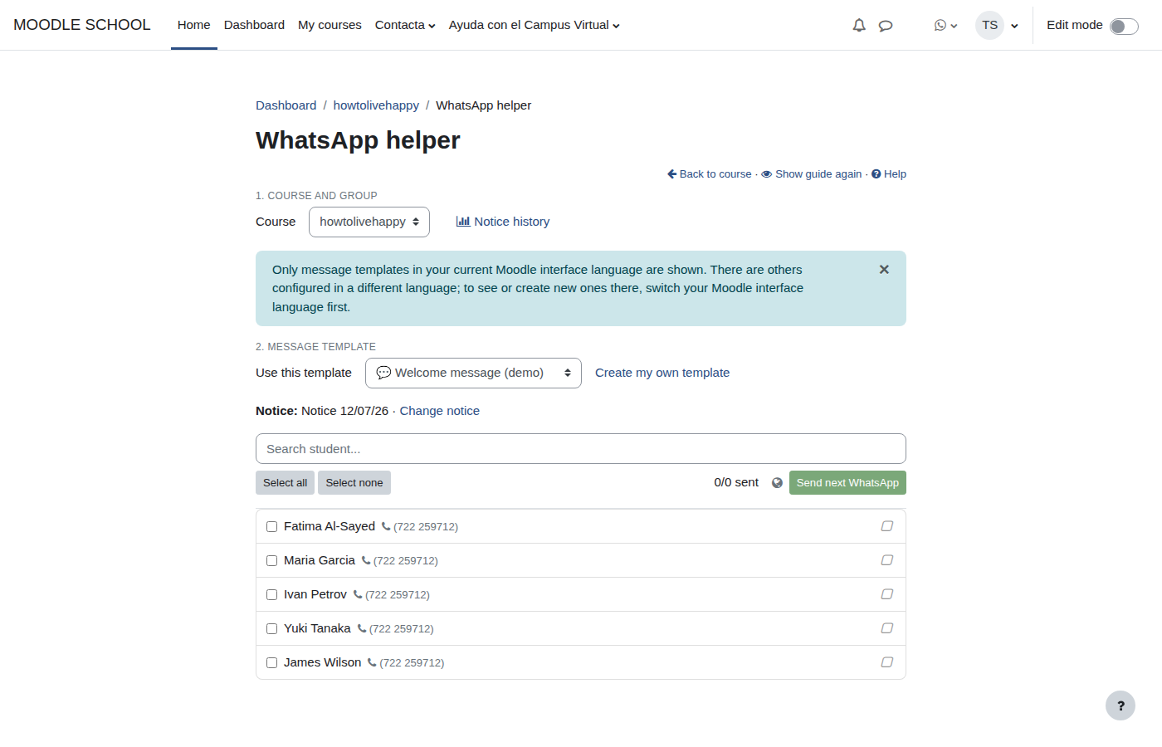Open the Help link with question icon
Image resolution: width=1162 pixels, height=747 pixels.
[889, 174]
